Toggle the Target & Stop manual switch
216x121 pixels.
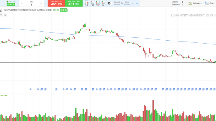click(x=109, y=3)
